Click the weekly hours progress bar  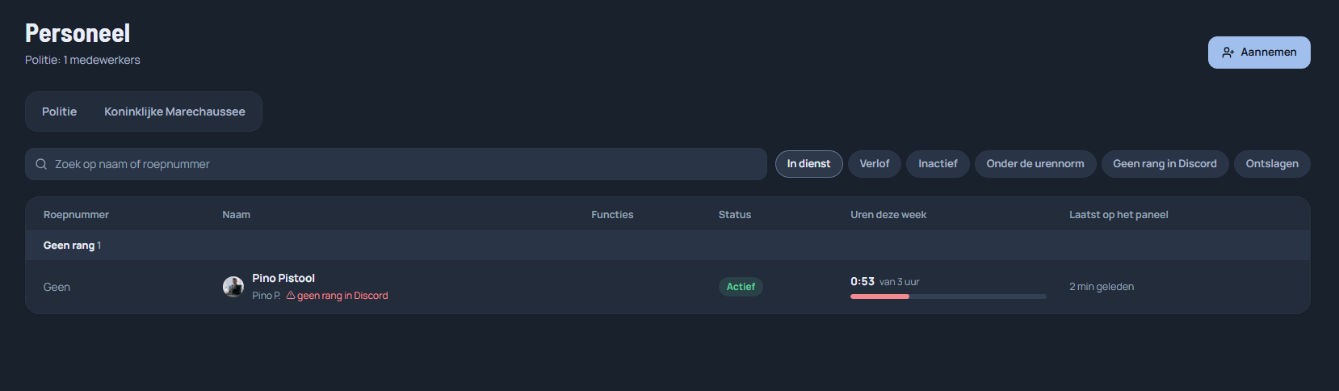pyautogui.click(x=948, y=296)
